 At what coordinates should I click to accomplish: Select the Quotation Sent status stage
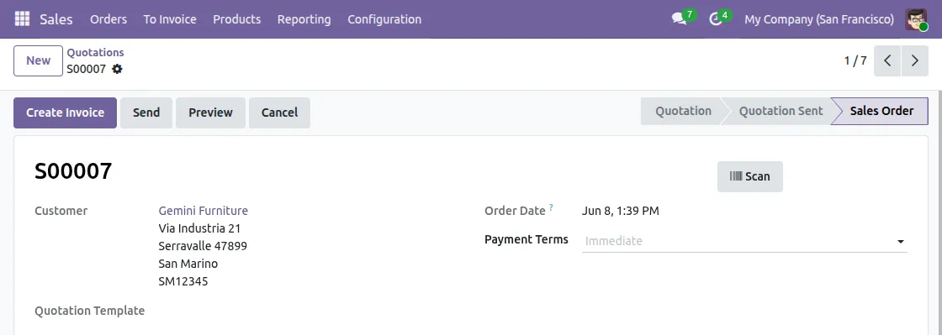pos(781,111)
